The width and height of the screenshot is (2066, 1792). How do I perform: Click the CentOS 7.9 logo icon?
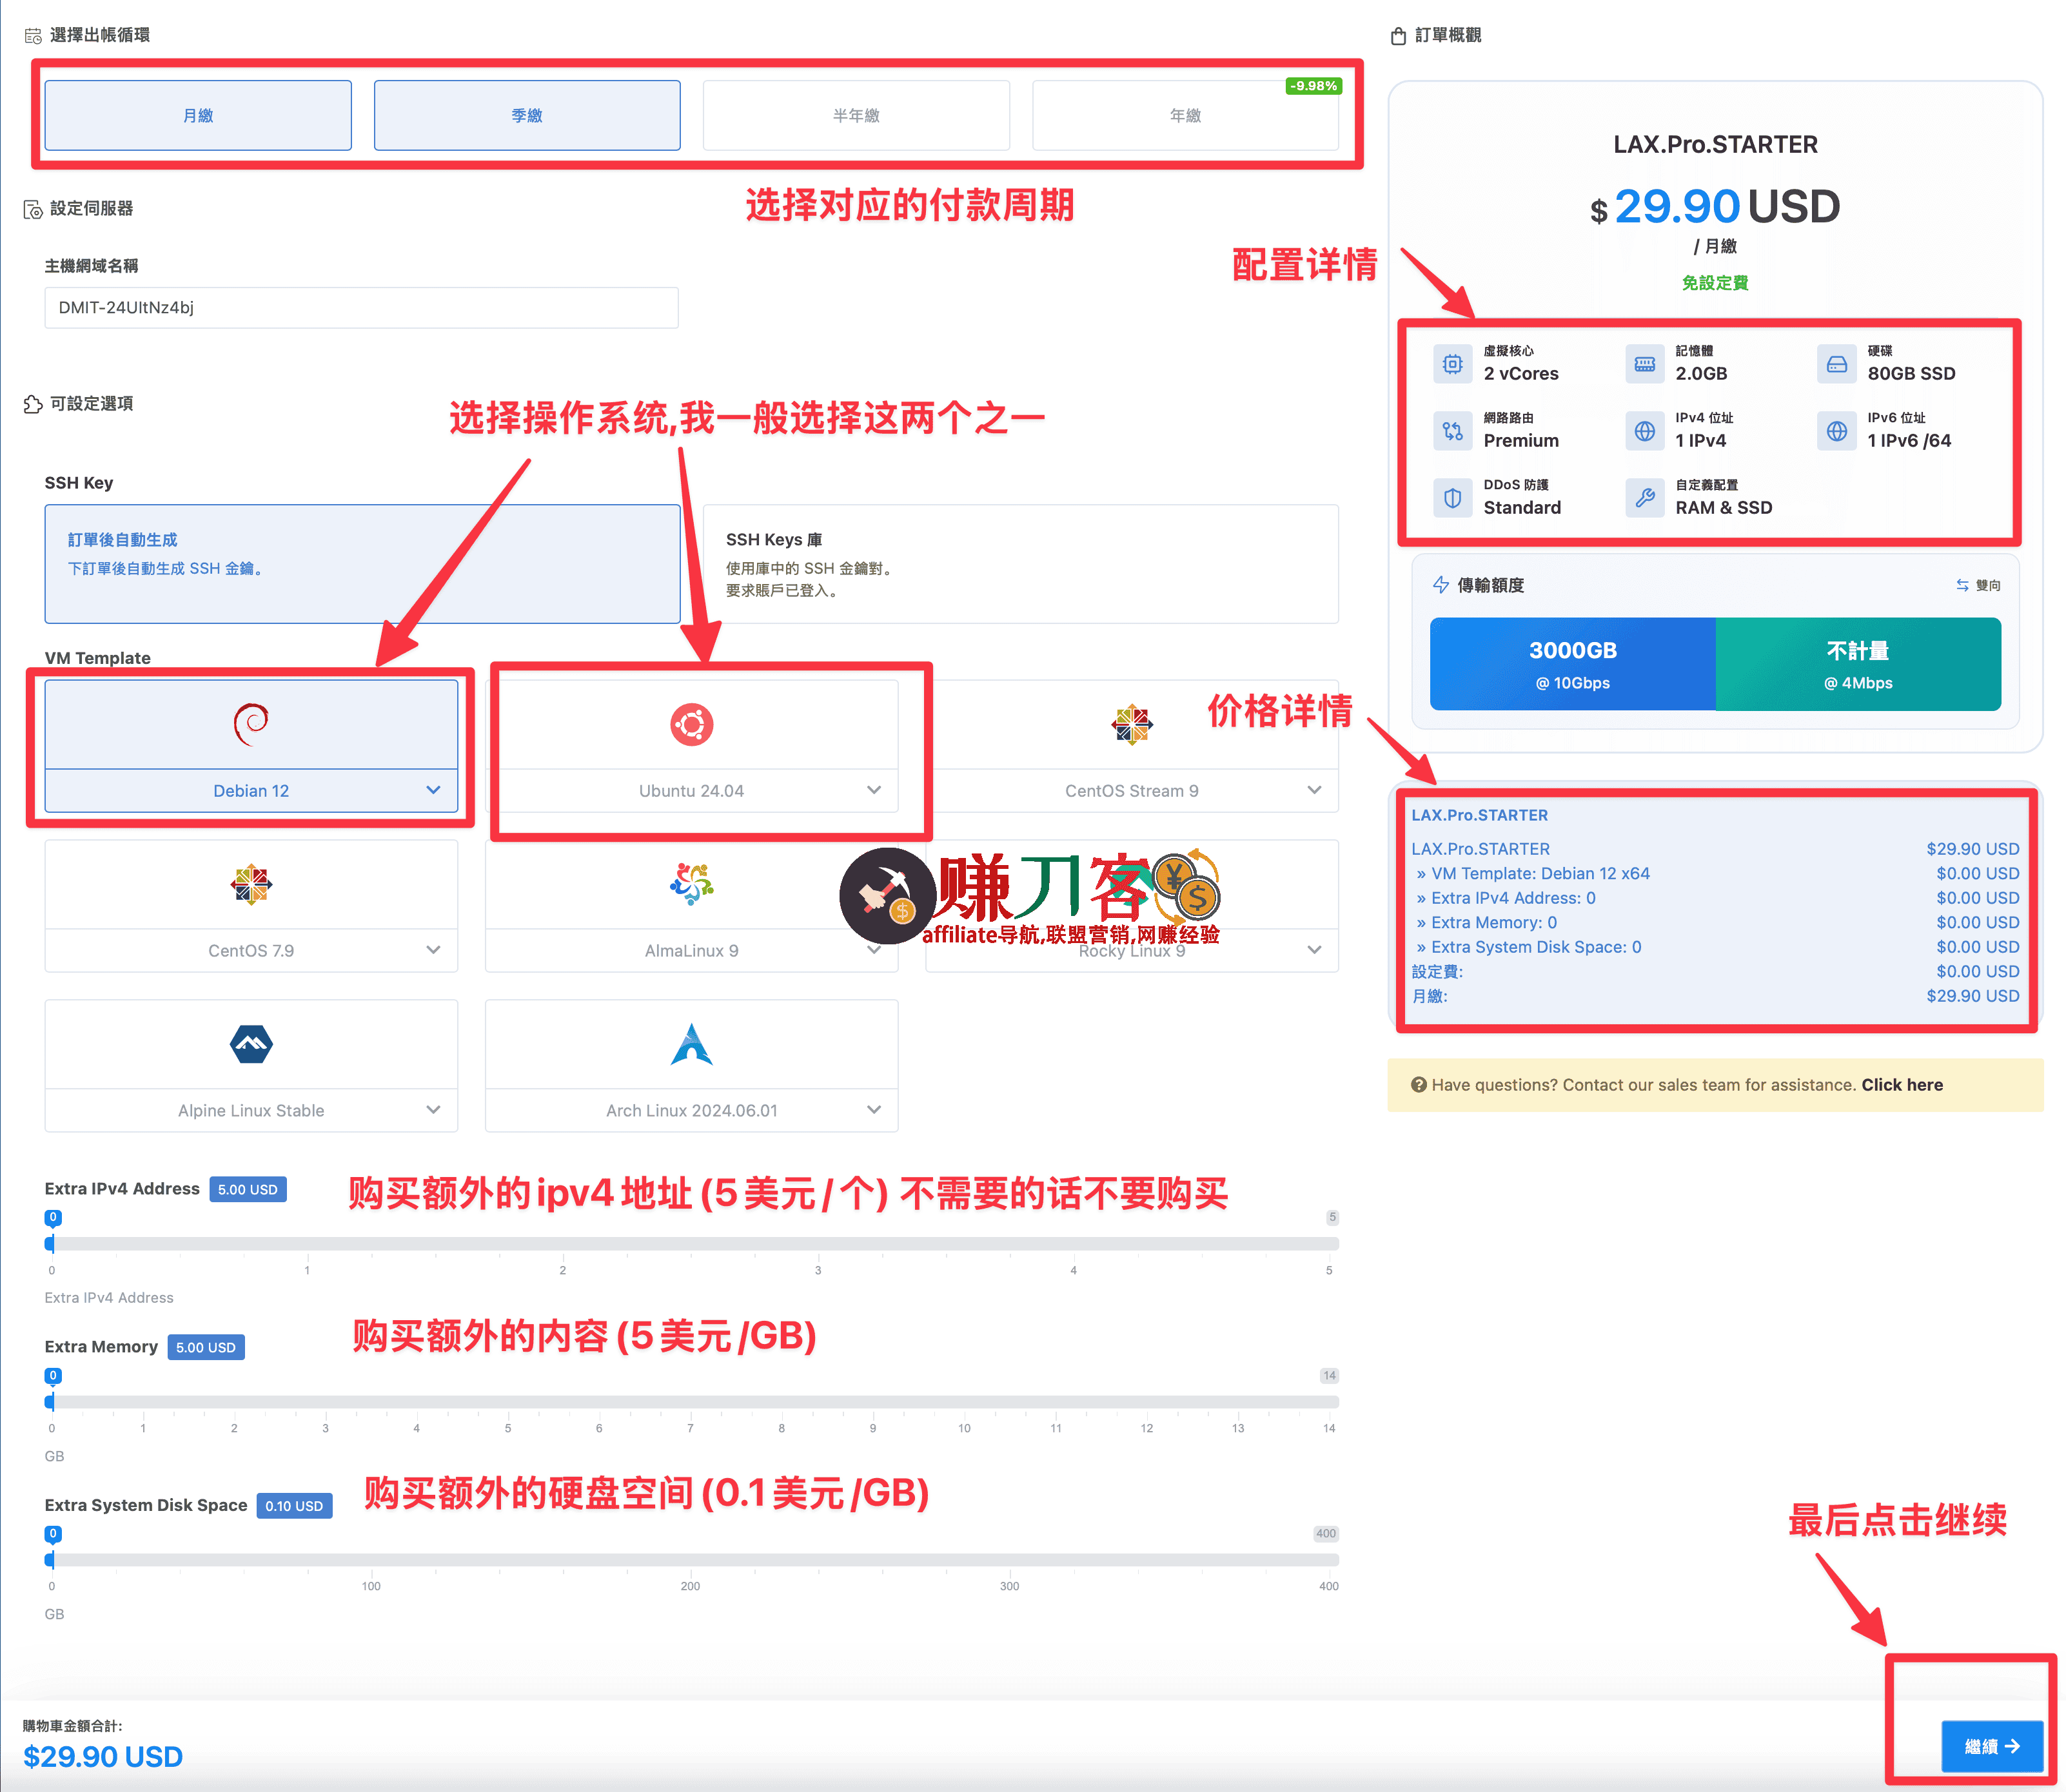pos(251,884)
